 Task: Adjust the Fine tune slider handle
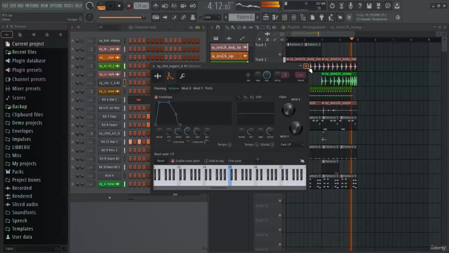[x=257, y=161]
